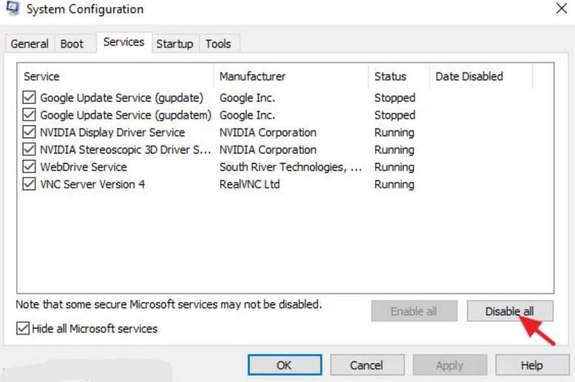
Task: Click 'RealVNC Ltd' manufacturer cell
Action: (249, 185)
